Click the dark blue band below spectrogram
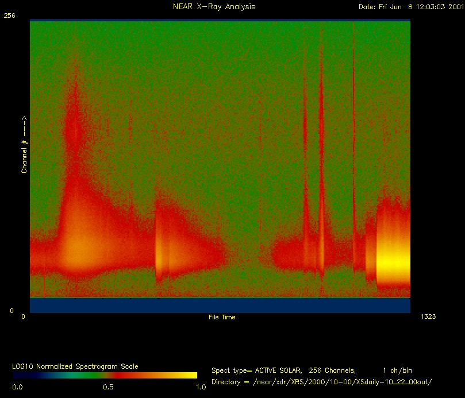This screenshot has height=398, width=465. (x=220, y=306)
